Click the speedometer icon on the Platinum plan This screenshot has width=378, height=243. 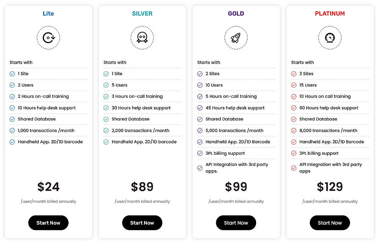point(330,37)
